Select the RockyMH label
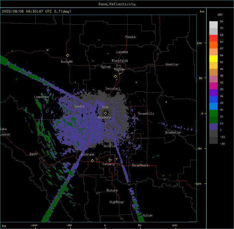 (x=67, y=61)
